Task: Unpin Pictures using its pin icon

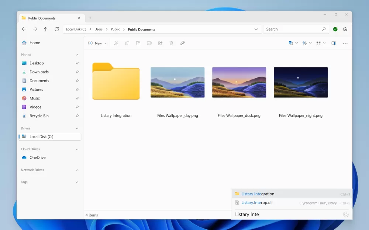Action: [77, 89]
